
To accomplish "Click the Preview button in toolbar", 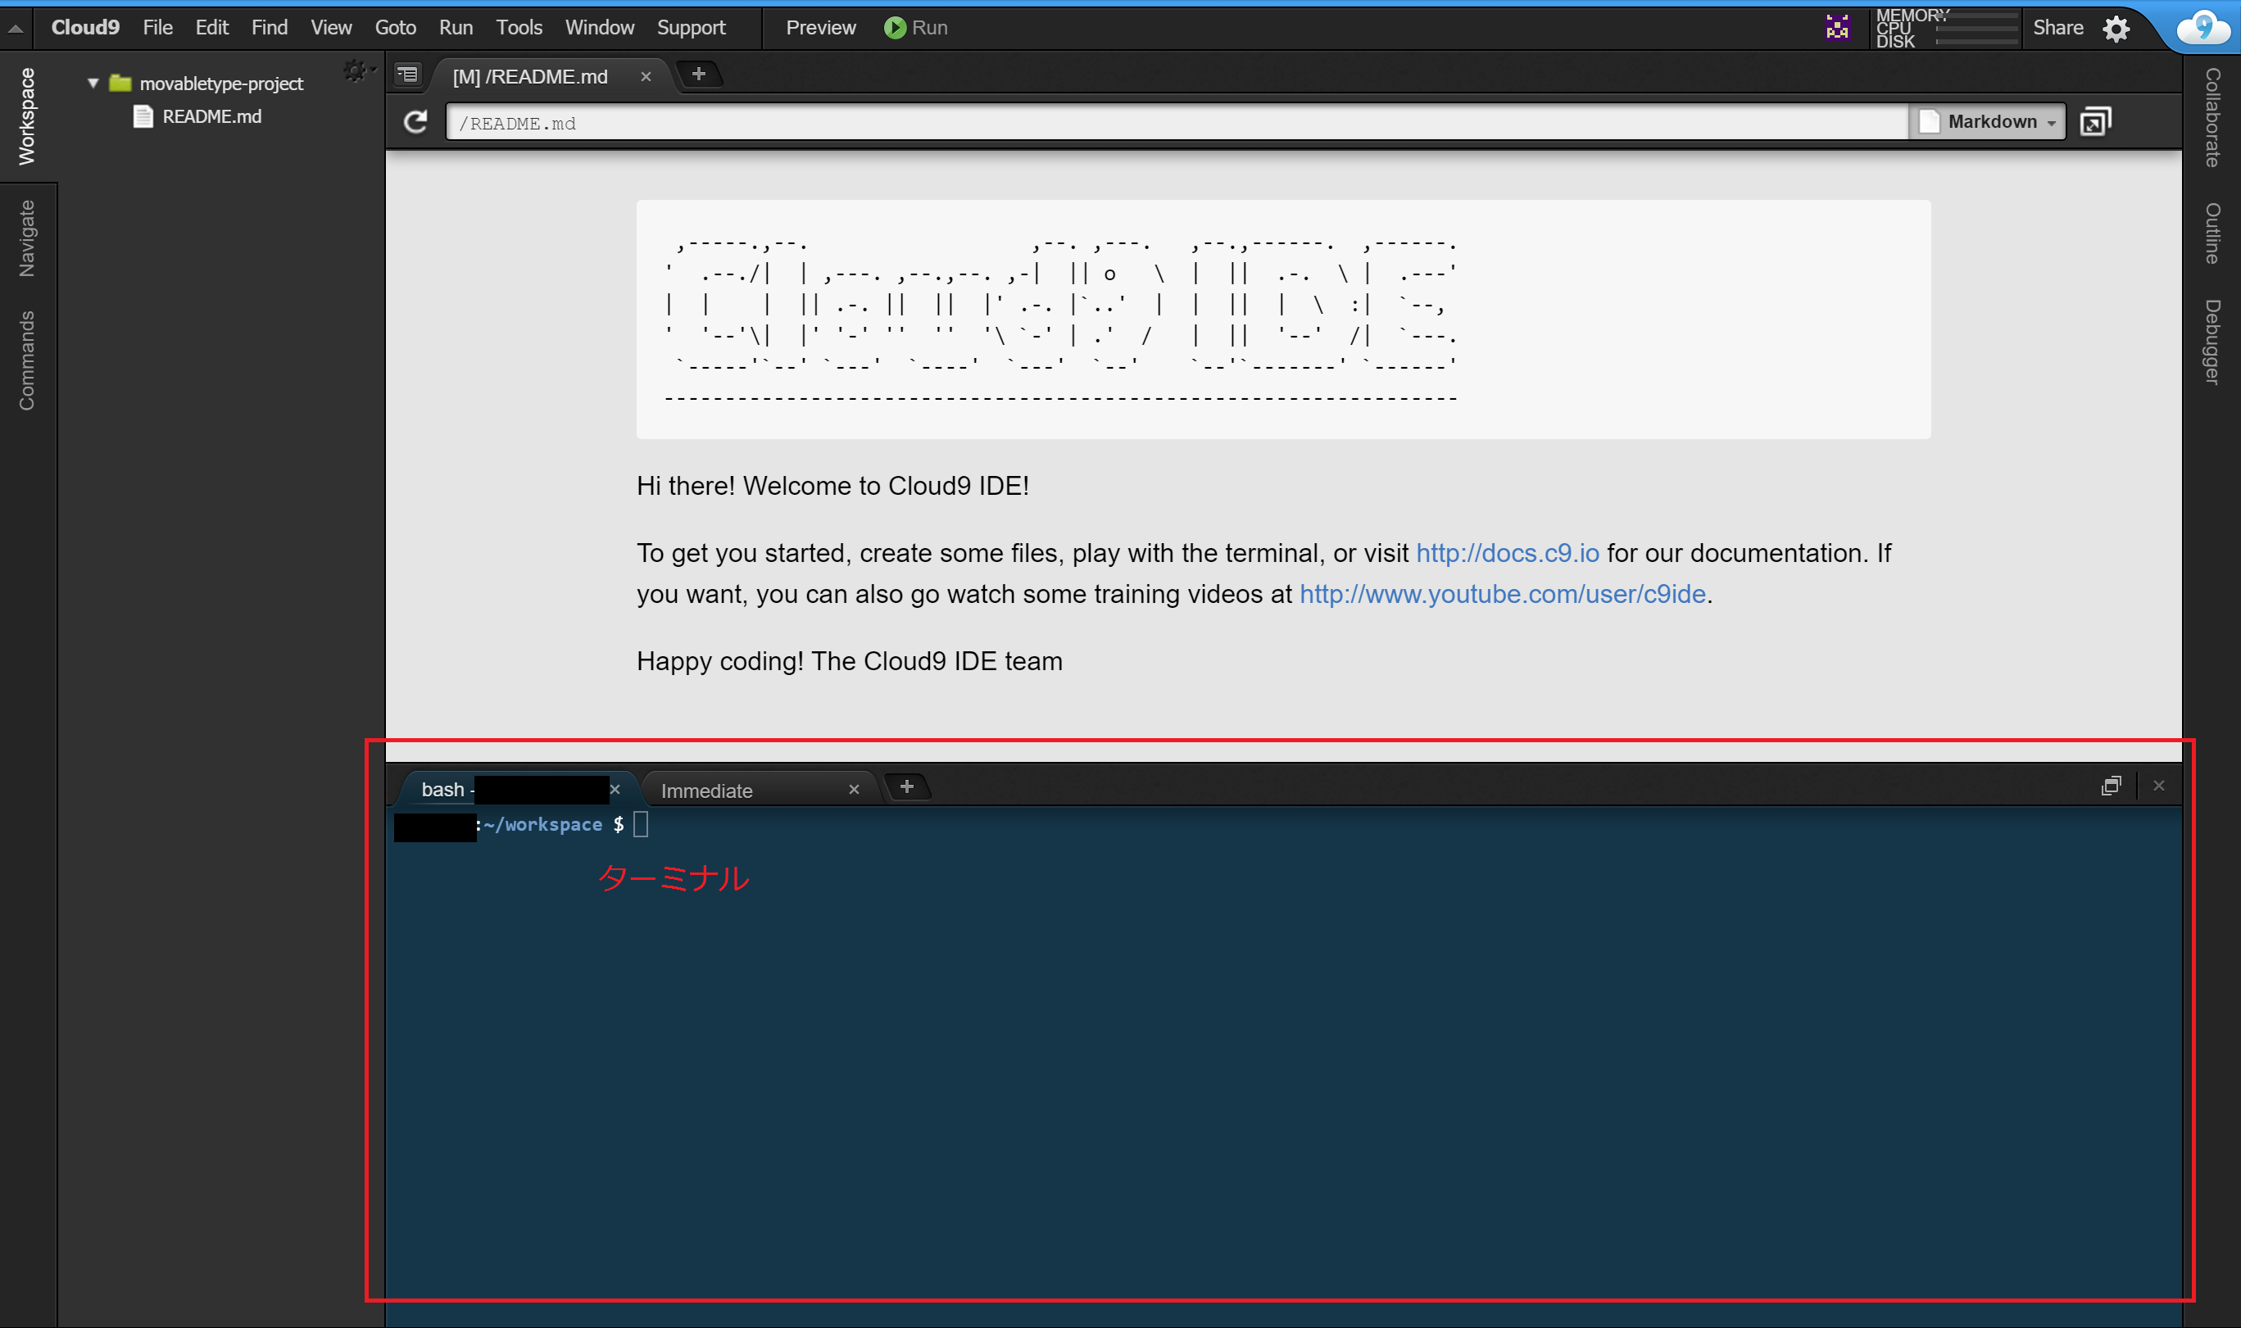I will click(x=821, y=28).
